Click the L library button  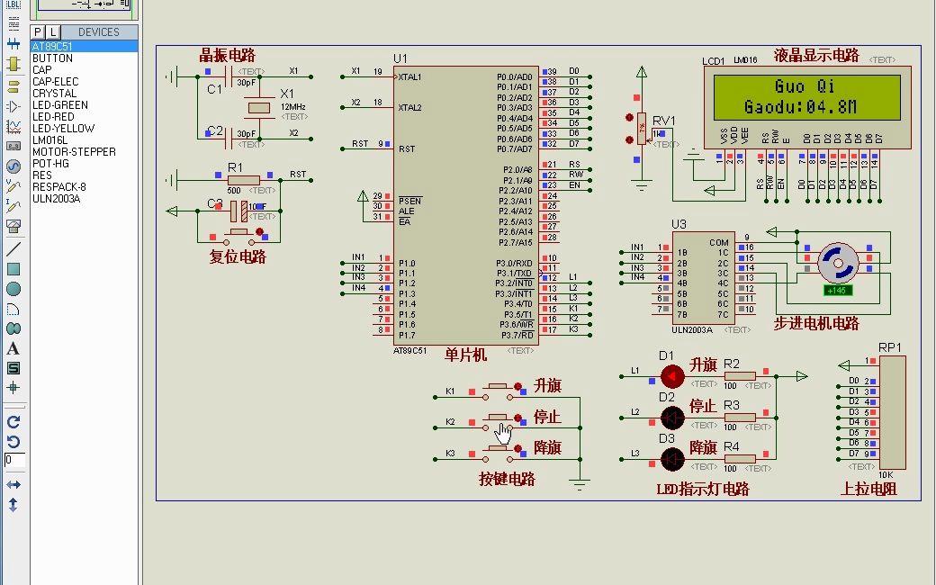(53, 32)
